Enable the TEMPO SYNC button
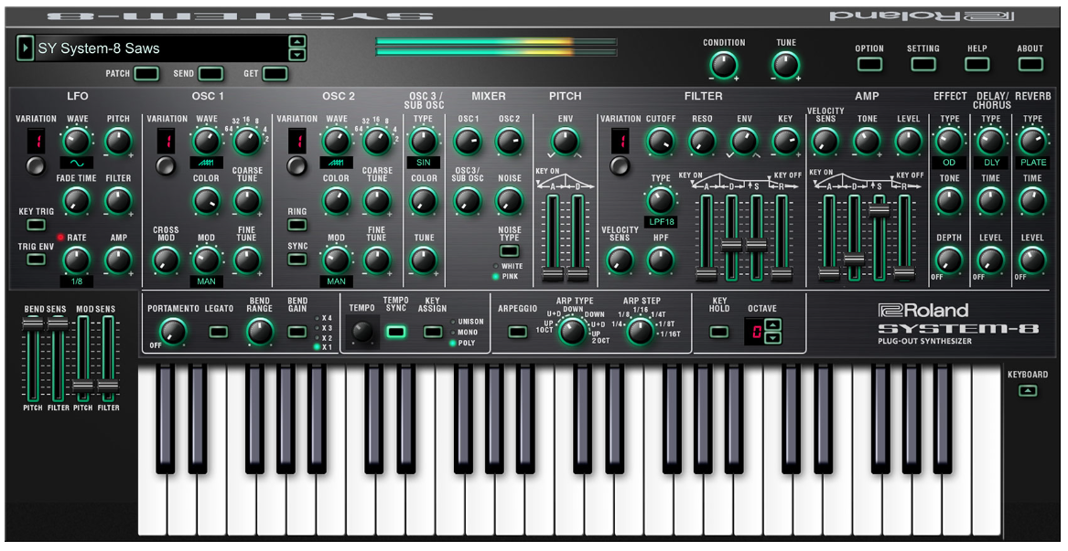Image resolution: width=1068 pixels, height=551 pixels. tap(395, 332)
